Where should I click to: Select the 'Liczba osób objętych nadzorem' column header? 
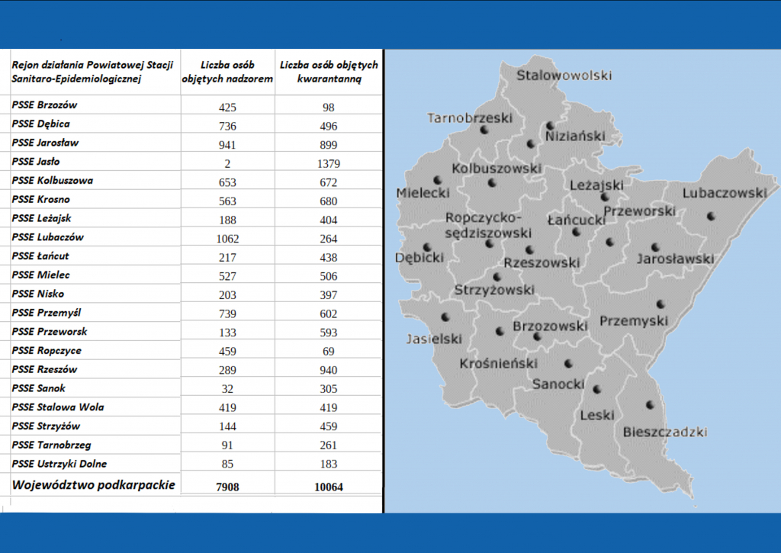point(228,72)
